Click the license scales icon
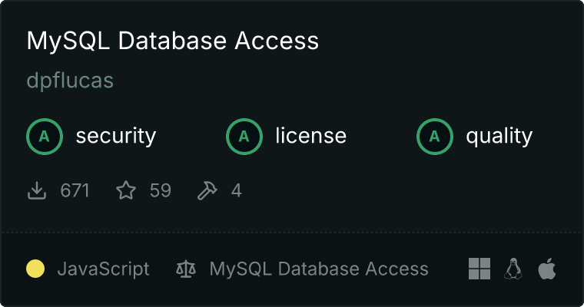The image size is (584, 307). [186, 269]
